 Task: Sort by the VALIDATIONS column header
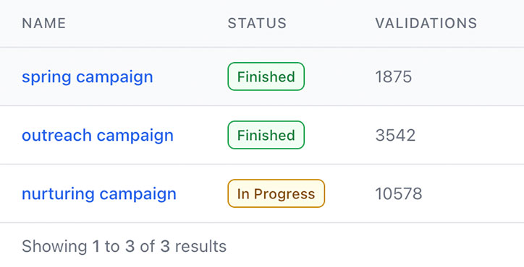[x=426, y=23]
